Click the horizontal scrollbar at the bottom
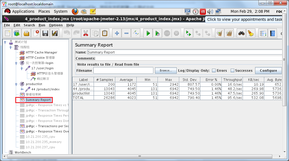This screenshot has height=161, width=289. click(140, 156)
